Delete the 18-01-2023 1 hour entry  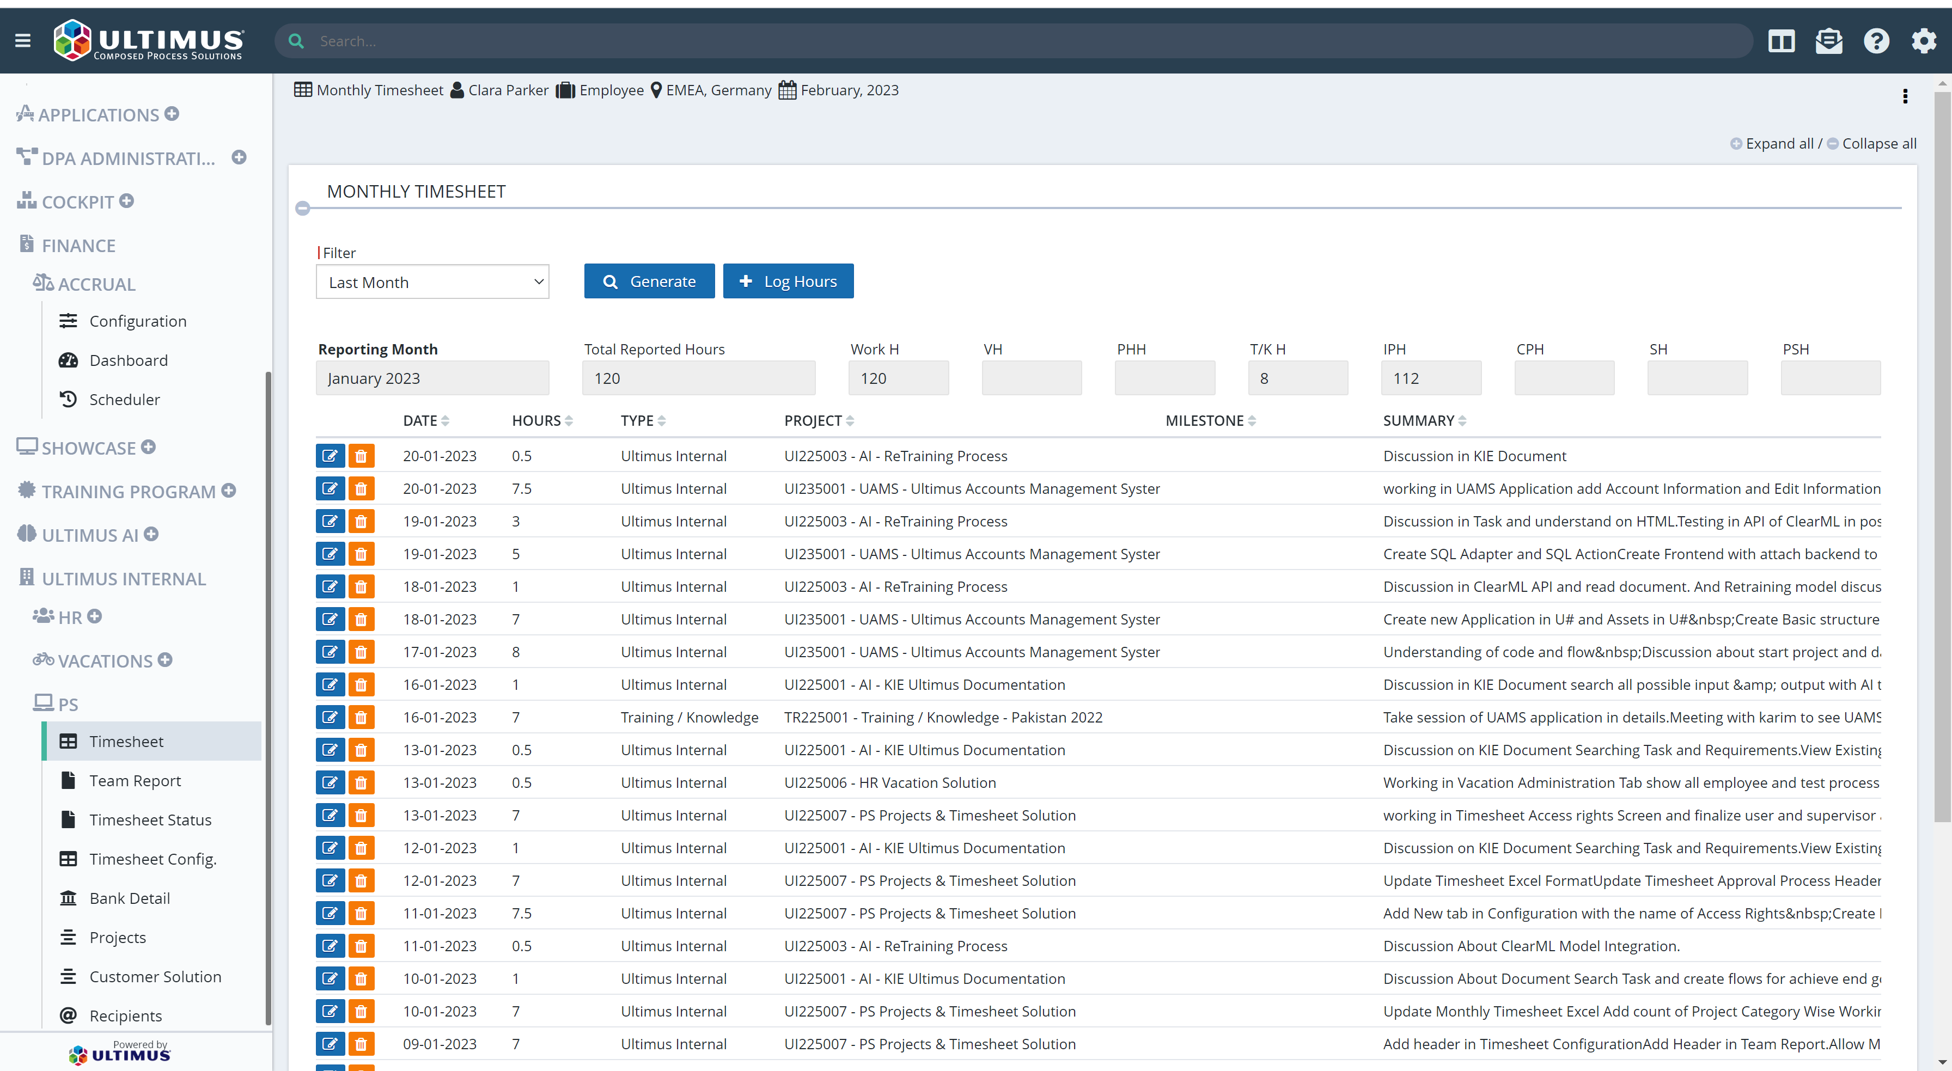point(362,586)
